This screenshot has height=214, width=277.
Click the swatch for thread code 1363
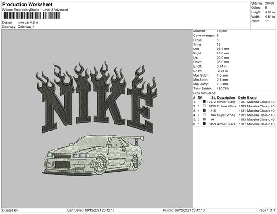[205, 119]
